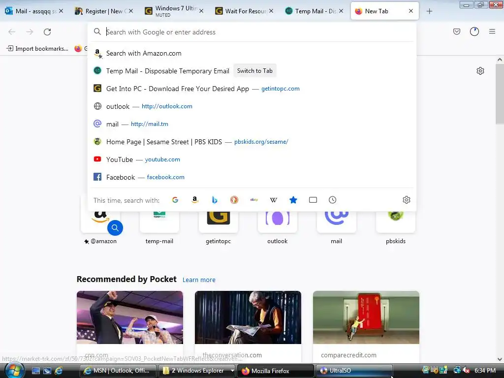Image resolution: width=504 pixels, height=378 pixels.
Task: Click Switch to Tab button
Action: pos(254,71)
